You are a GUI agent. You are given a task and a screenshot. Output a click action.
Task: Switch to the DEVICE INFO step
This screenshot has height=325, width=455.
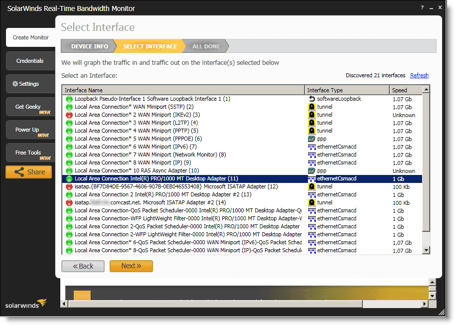point(90,46)
